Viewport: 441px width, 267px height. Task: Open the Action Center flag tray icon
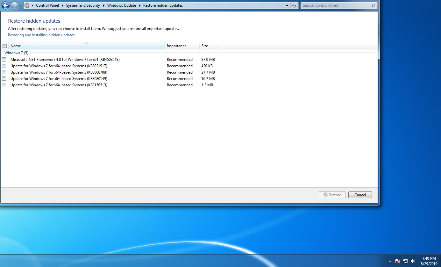pyautogui.click(x=398, y=261)
